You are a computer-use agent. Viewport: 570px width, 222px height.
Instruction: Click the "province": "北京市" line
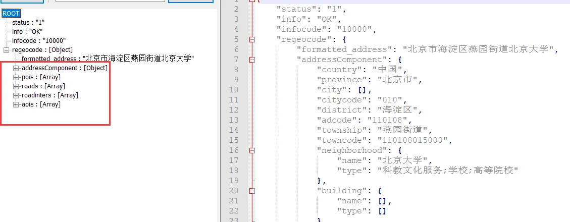[369, 80]
